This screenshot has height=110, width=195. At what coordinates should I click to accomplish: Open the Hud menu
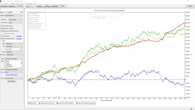[x=18, y=3]
